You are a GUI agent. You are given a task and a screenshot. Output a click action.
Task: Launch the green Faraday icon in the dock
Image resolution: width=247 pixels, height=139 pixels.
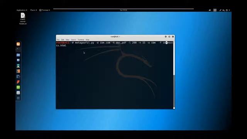pyautogui.click(x=18, y=87)
